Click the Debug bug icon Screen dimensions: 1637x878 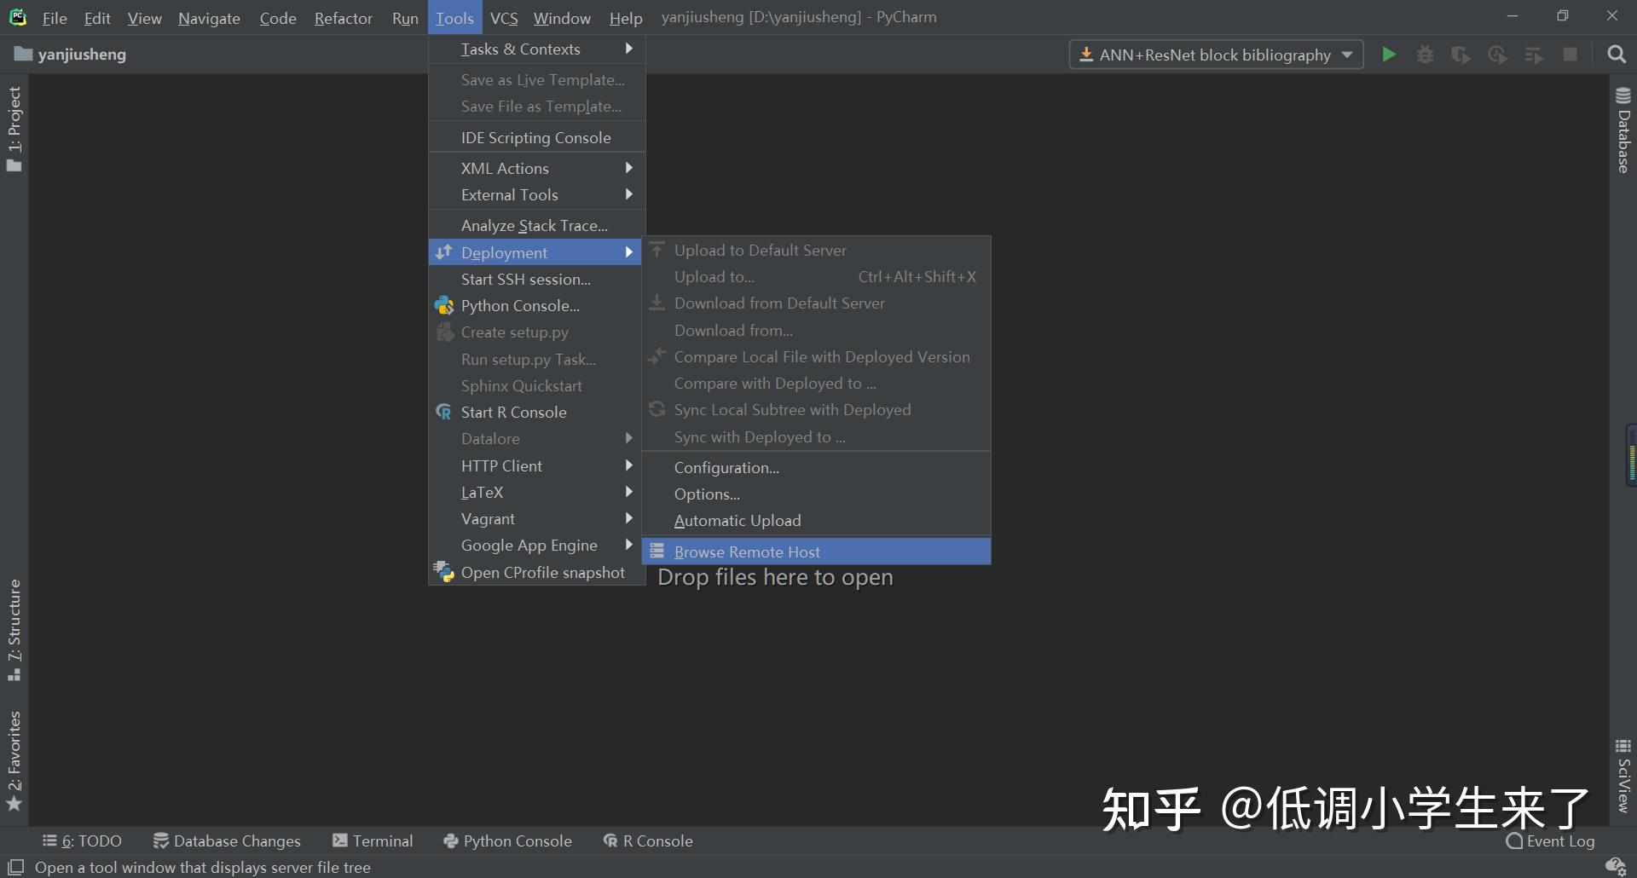tap(1425, 55)
